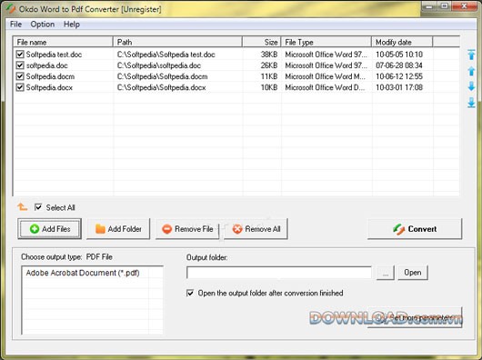Image resolution: width=482 pixels, height=360 pixels.
Task: Uncheck Softpedia test.doc checkbox
Action: pyautogui.click(x=20, y=55)
